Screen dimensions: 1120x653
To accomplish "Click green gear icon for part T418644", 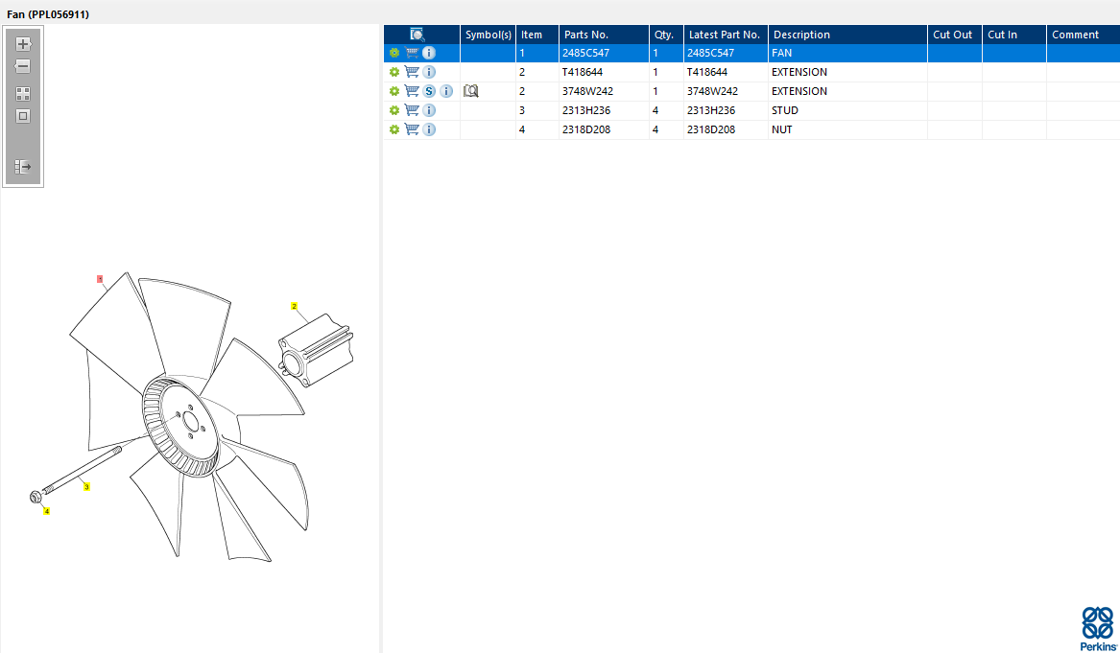I will pos(394,72).
